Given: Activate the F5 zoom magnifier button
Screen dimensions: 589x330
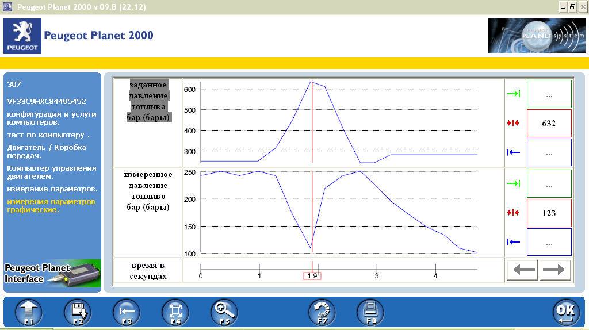Looking at the screenshot, I should [224, 312].
